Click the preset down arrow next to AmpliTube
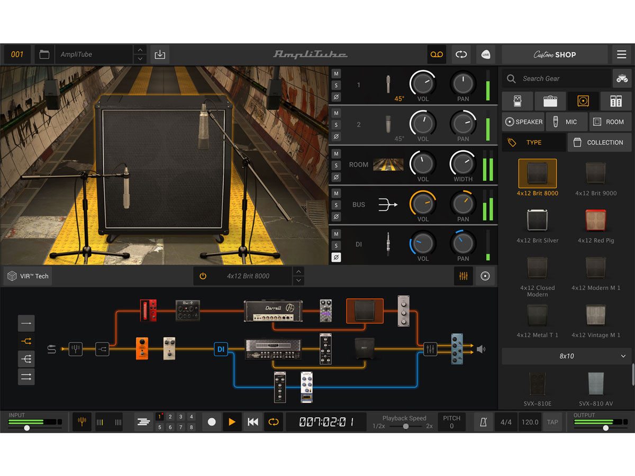 [x=140, y=59]
